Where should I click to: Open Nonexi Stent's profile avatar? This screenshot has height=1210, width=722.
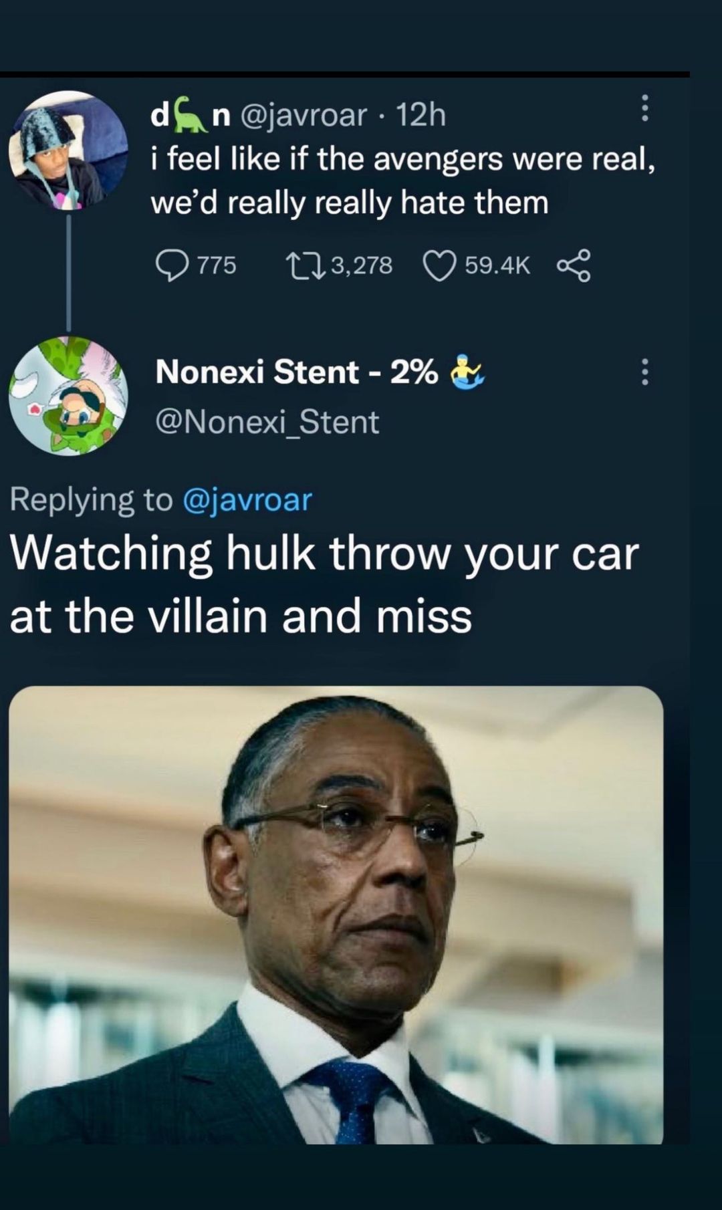click(x=68, y=396)
